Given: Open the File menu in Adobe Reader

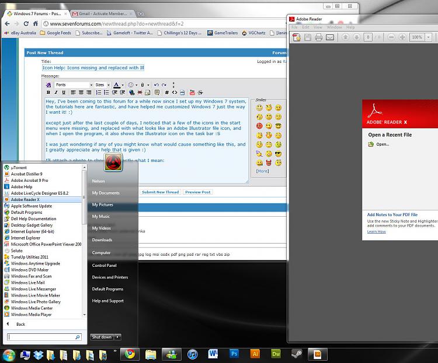Looking at the screenshot, I should pyautogui.click(x=294, y=27).
